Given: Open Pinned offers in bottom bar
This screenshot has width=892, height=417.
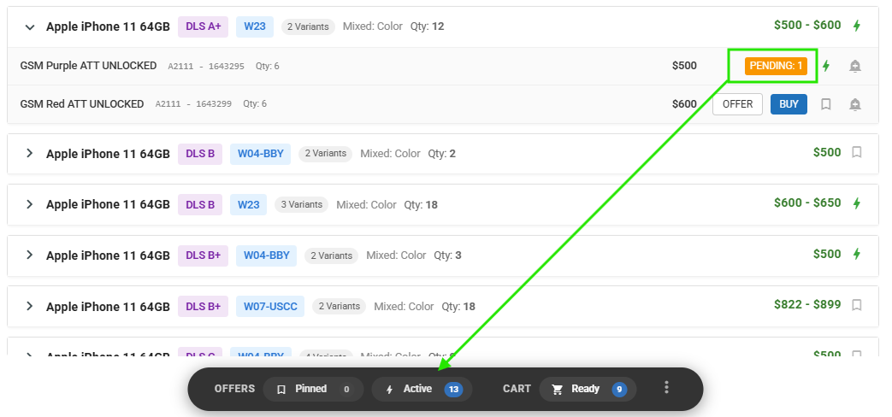Looking at the screenshot, I should (x=313, y=389).
